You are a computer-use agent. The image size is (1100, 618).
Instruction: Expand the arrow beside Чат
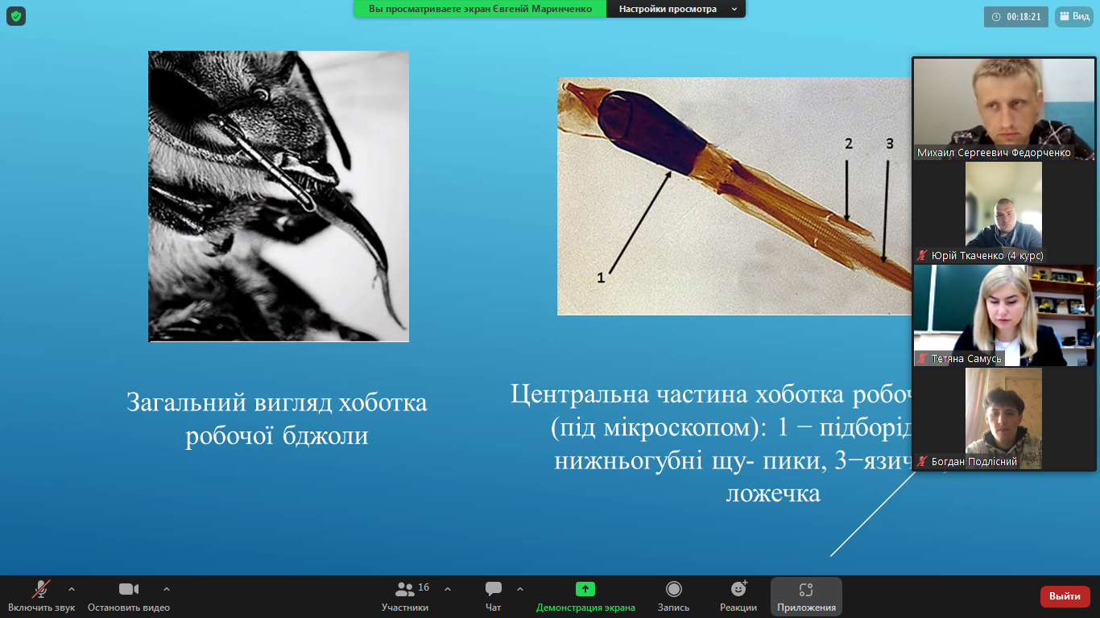pos(520,589)
